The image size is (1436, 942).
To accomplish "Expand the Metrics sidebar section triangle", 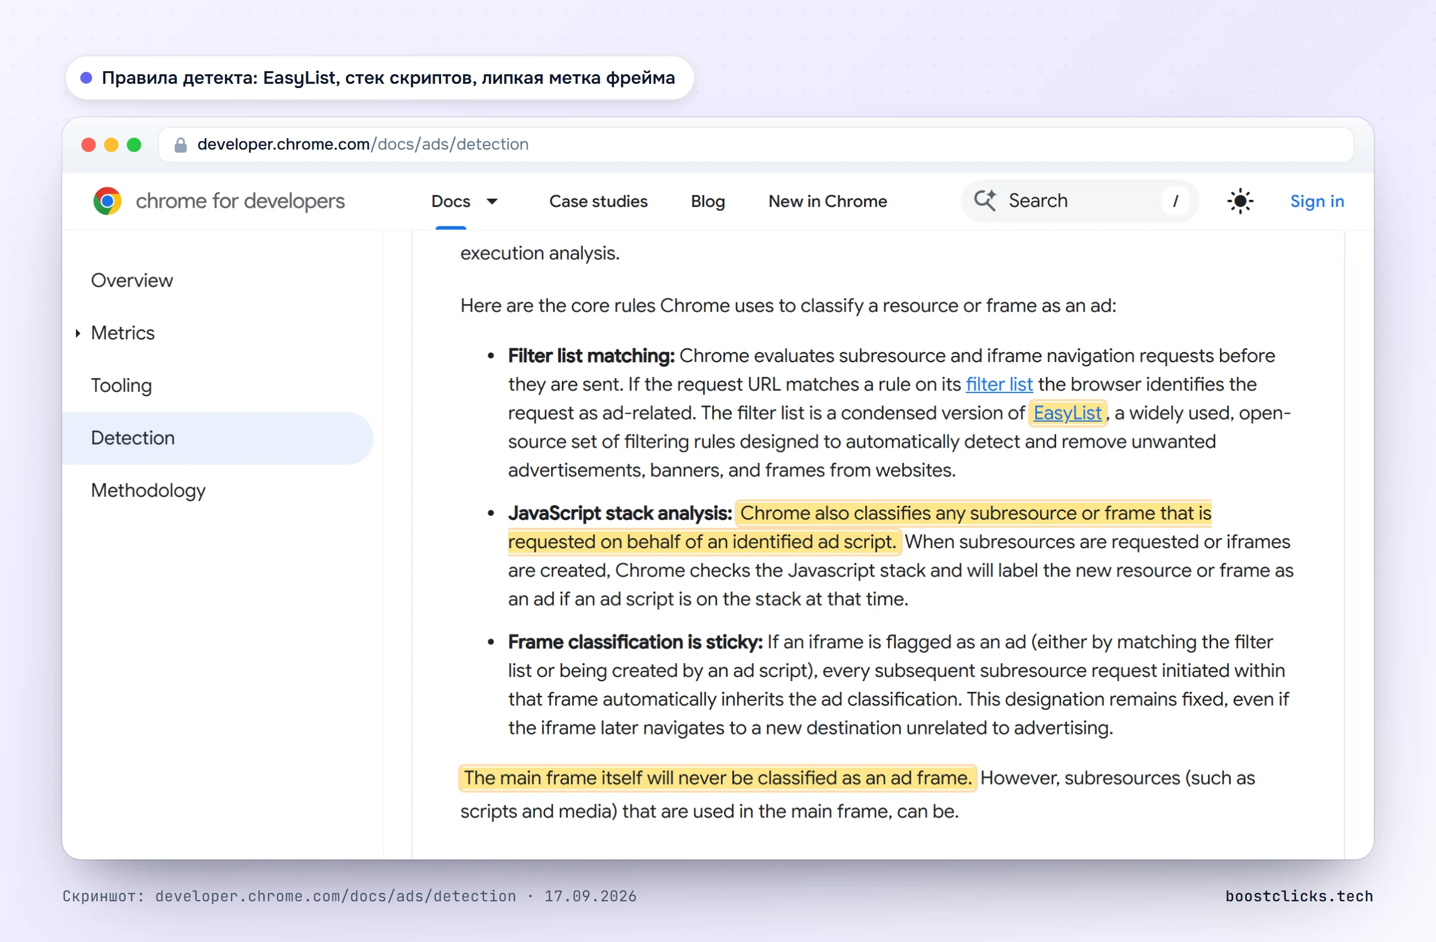I will (x=78, y=333).
